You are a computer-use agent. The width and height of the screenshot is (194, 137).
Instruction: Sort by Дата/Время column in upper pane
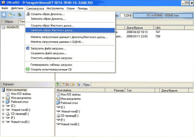(x=139, y=28)
